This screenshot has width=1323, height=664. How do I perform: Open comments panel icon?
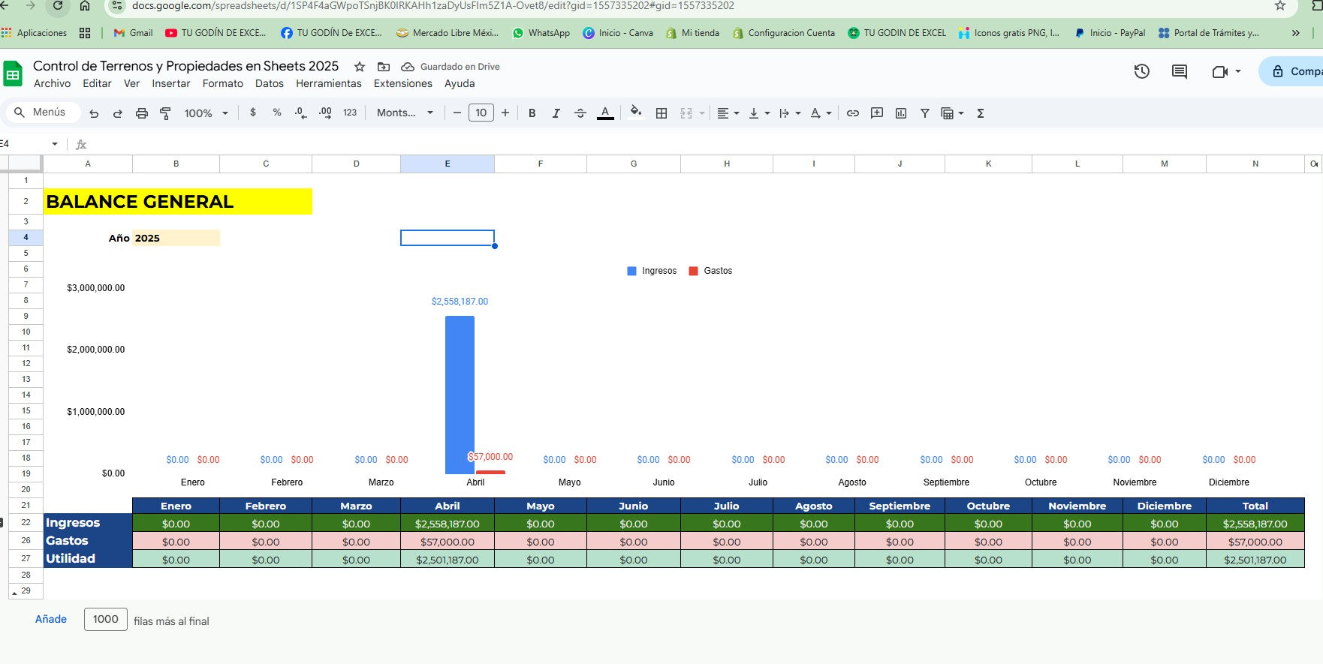pos(1180,71)
